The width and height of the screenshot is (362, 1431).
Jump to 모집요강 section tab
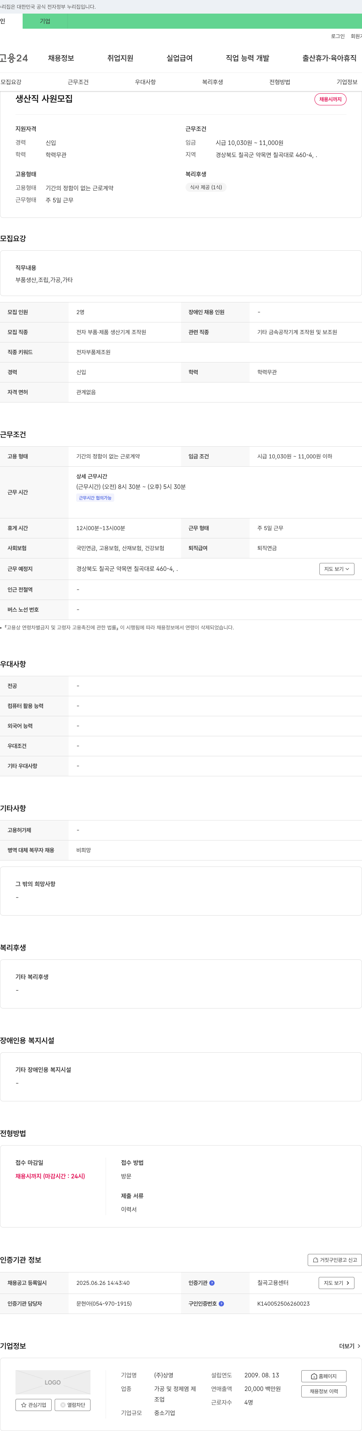pos(11,82)
